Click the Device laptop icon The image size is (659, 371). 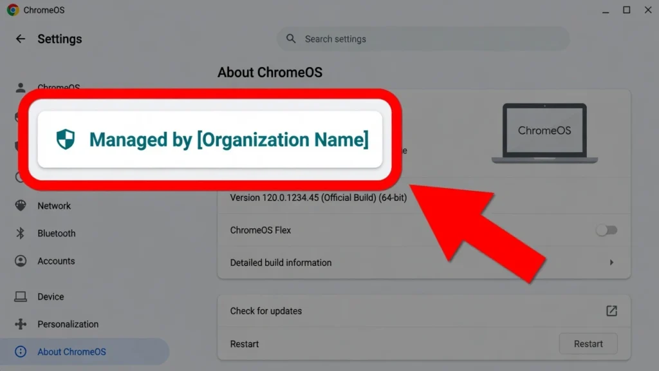coord(20,296)
